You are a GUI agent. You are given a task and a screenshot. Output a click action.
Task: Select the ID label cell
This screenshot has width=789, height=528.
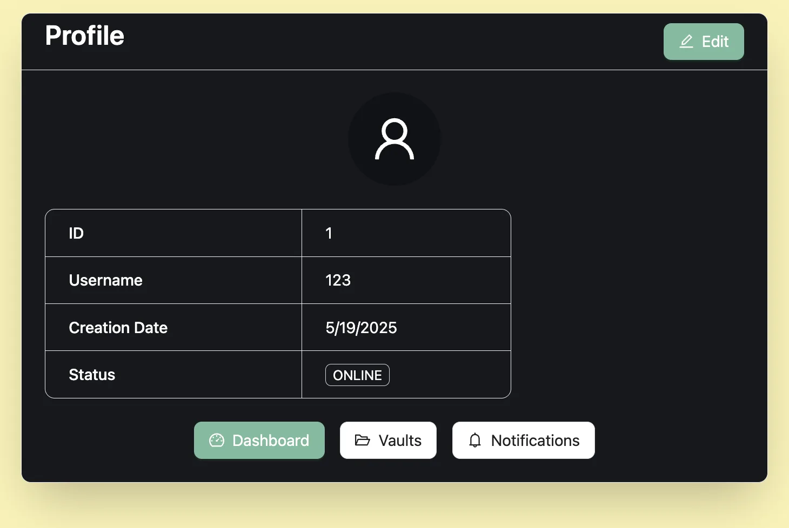point(173,233)
